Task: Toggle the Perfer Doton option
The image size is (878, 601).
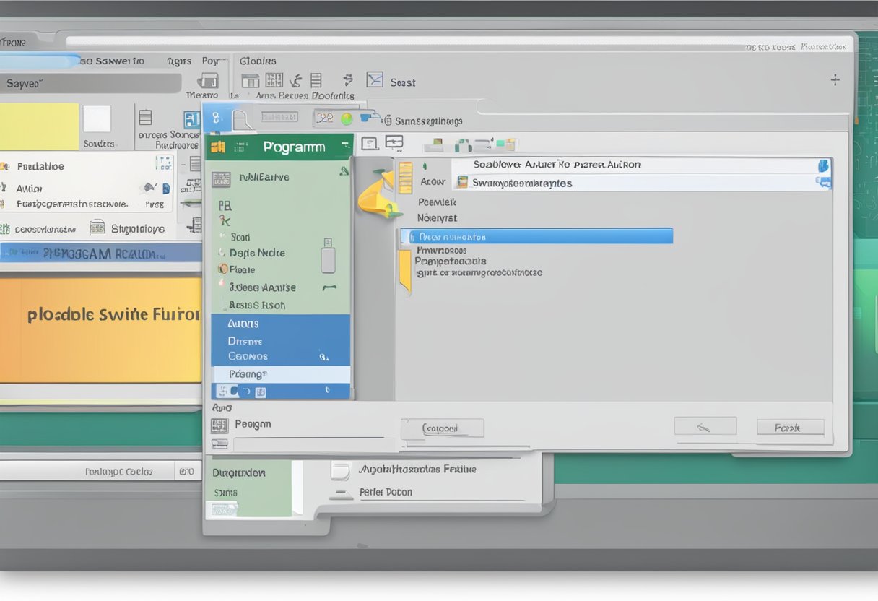Action: tap(341, 492)
